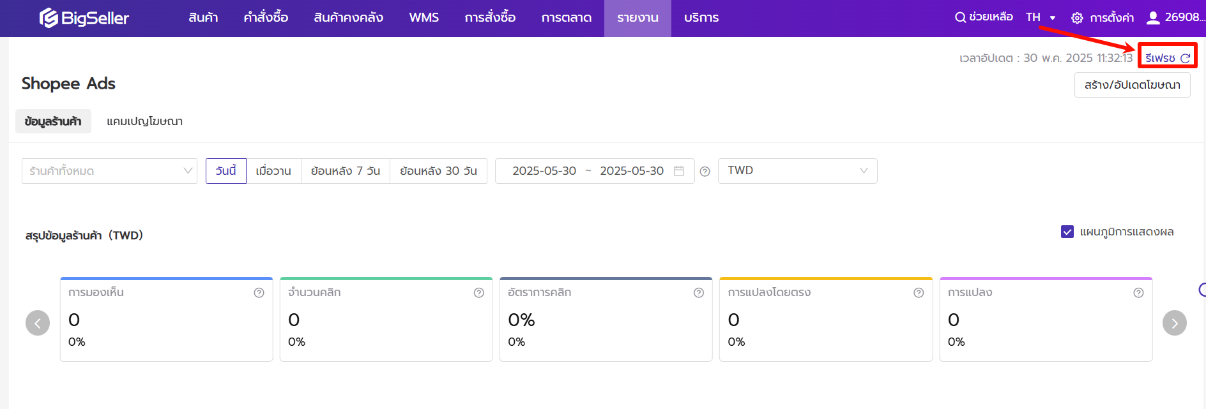
Task: Click the สรุปข้อมูลร้านค้า (TWD) heading
Action: pos(84,235)
